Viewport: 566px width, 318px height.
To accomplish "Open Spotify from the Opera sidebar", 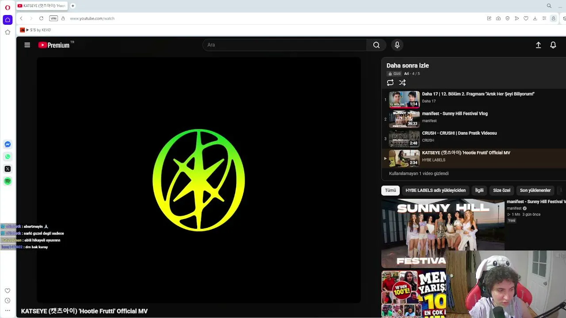I will 8,181.
